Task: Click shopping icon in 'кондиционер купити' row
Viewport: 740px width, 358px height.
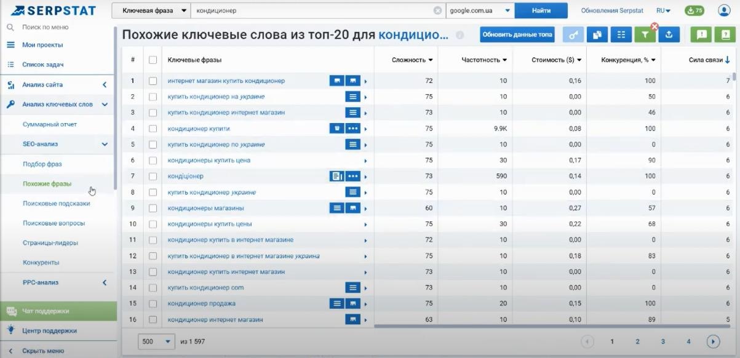Action: click(336, 129)
